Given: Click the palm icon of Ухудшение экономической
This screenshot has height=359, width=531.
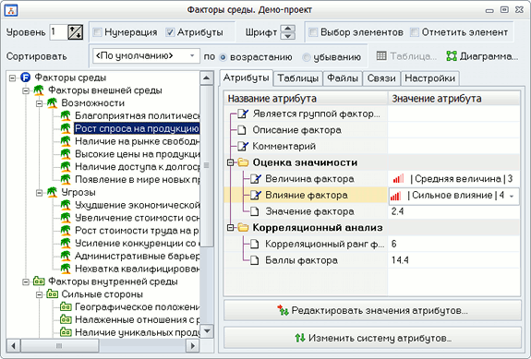Looking at the screenshot, I should [66, 205].
